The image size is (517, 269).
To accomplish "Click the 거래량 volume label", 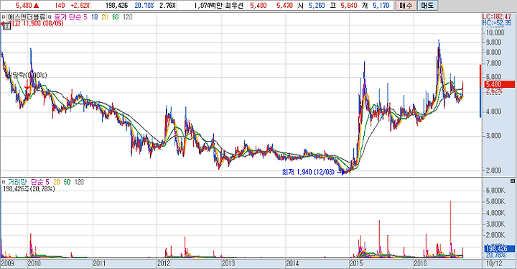I will coord(18,182).
